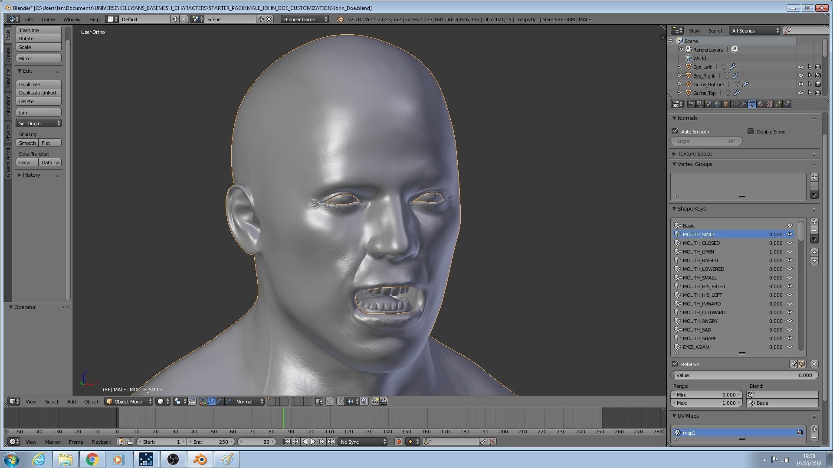Switch to the Create tab in tool shelf
The image size is (833, 468).
[8, 54]
